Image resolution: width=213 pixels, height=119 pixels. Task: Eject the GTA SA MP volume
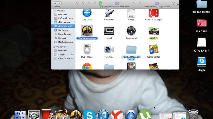point(72,59)
